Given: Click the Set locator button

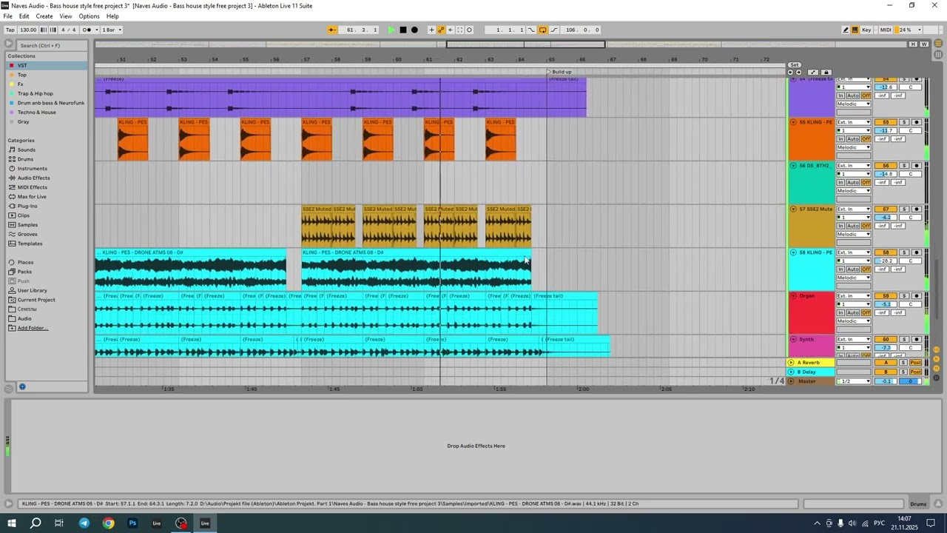Looking at the screenshot, I should tap(795, 65).
